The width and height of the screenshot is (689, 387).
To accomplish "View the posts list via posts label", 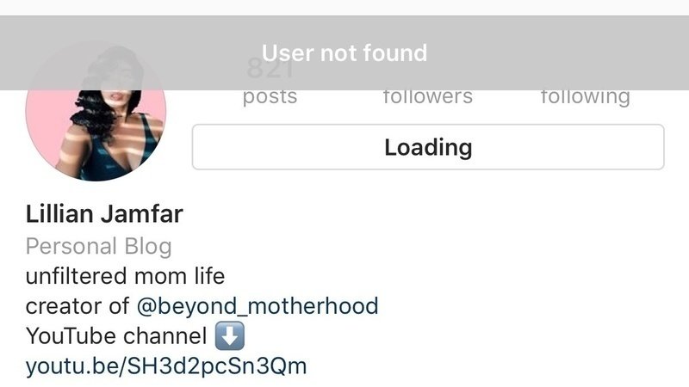I will click(x=270, y=96).
